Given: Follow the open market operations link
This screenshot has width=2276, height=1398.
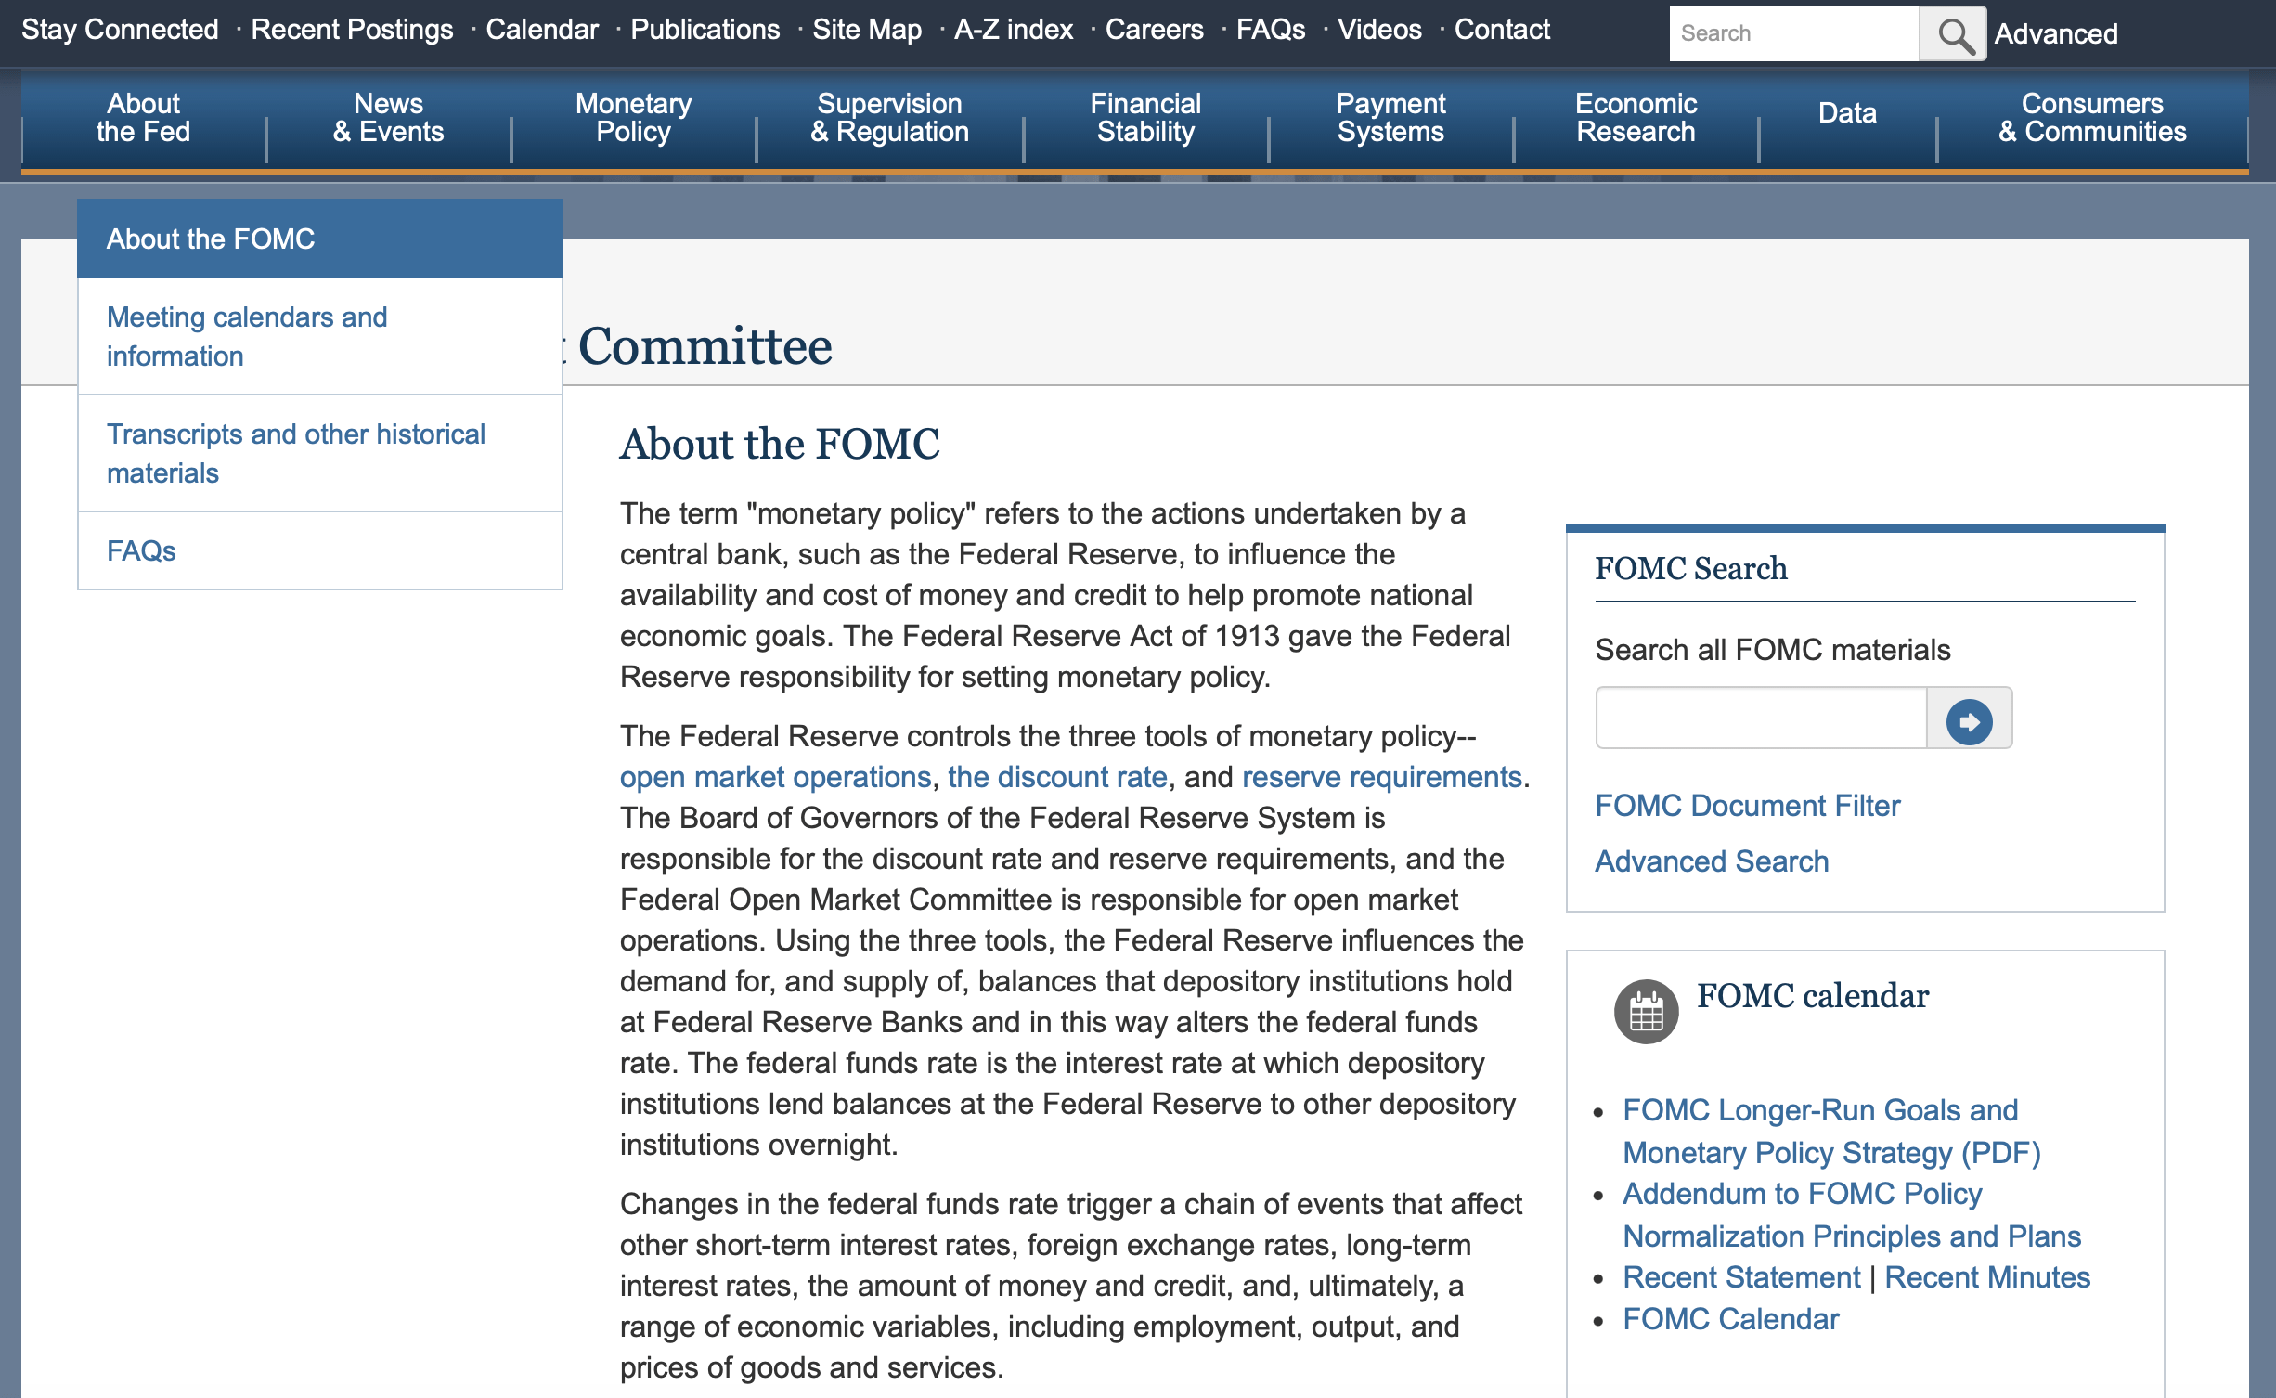Looking at the screenshot, I should pos(775,777).
